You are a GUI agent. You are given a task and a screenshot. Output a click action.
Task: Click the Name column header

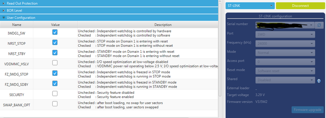click(17, 25)
